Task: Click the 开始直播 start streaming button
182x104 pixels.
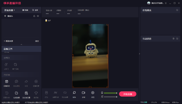Action: coord(128,94)
